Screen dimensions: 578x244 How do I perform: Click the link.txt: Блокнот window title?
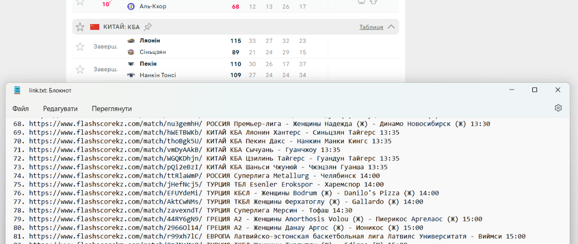[50, 90]
